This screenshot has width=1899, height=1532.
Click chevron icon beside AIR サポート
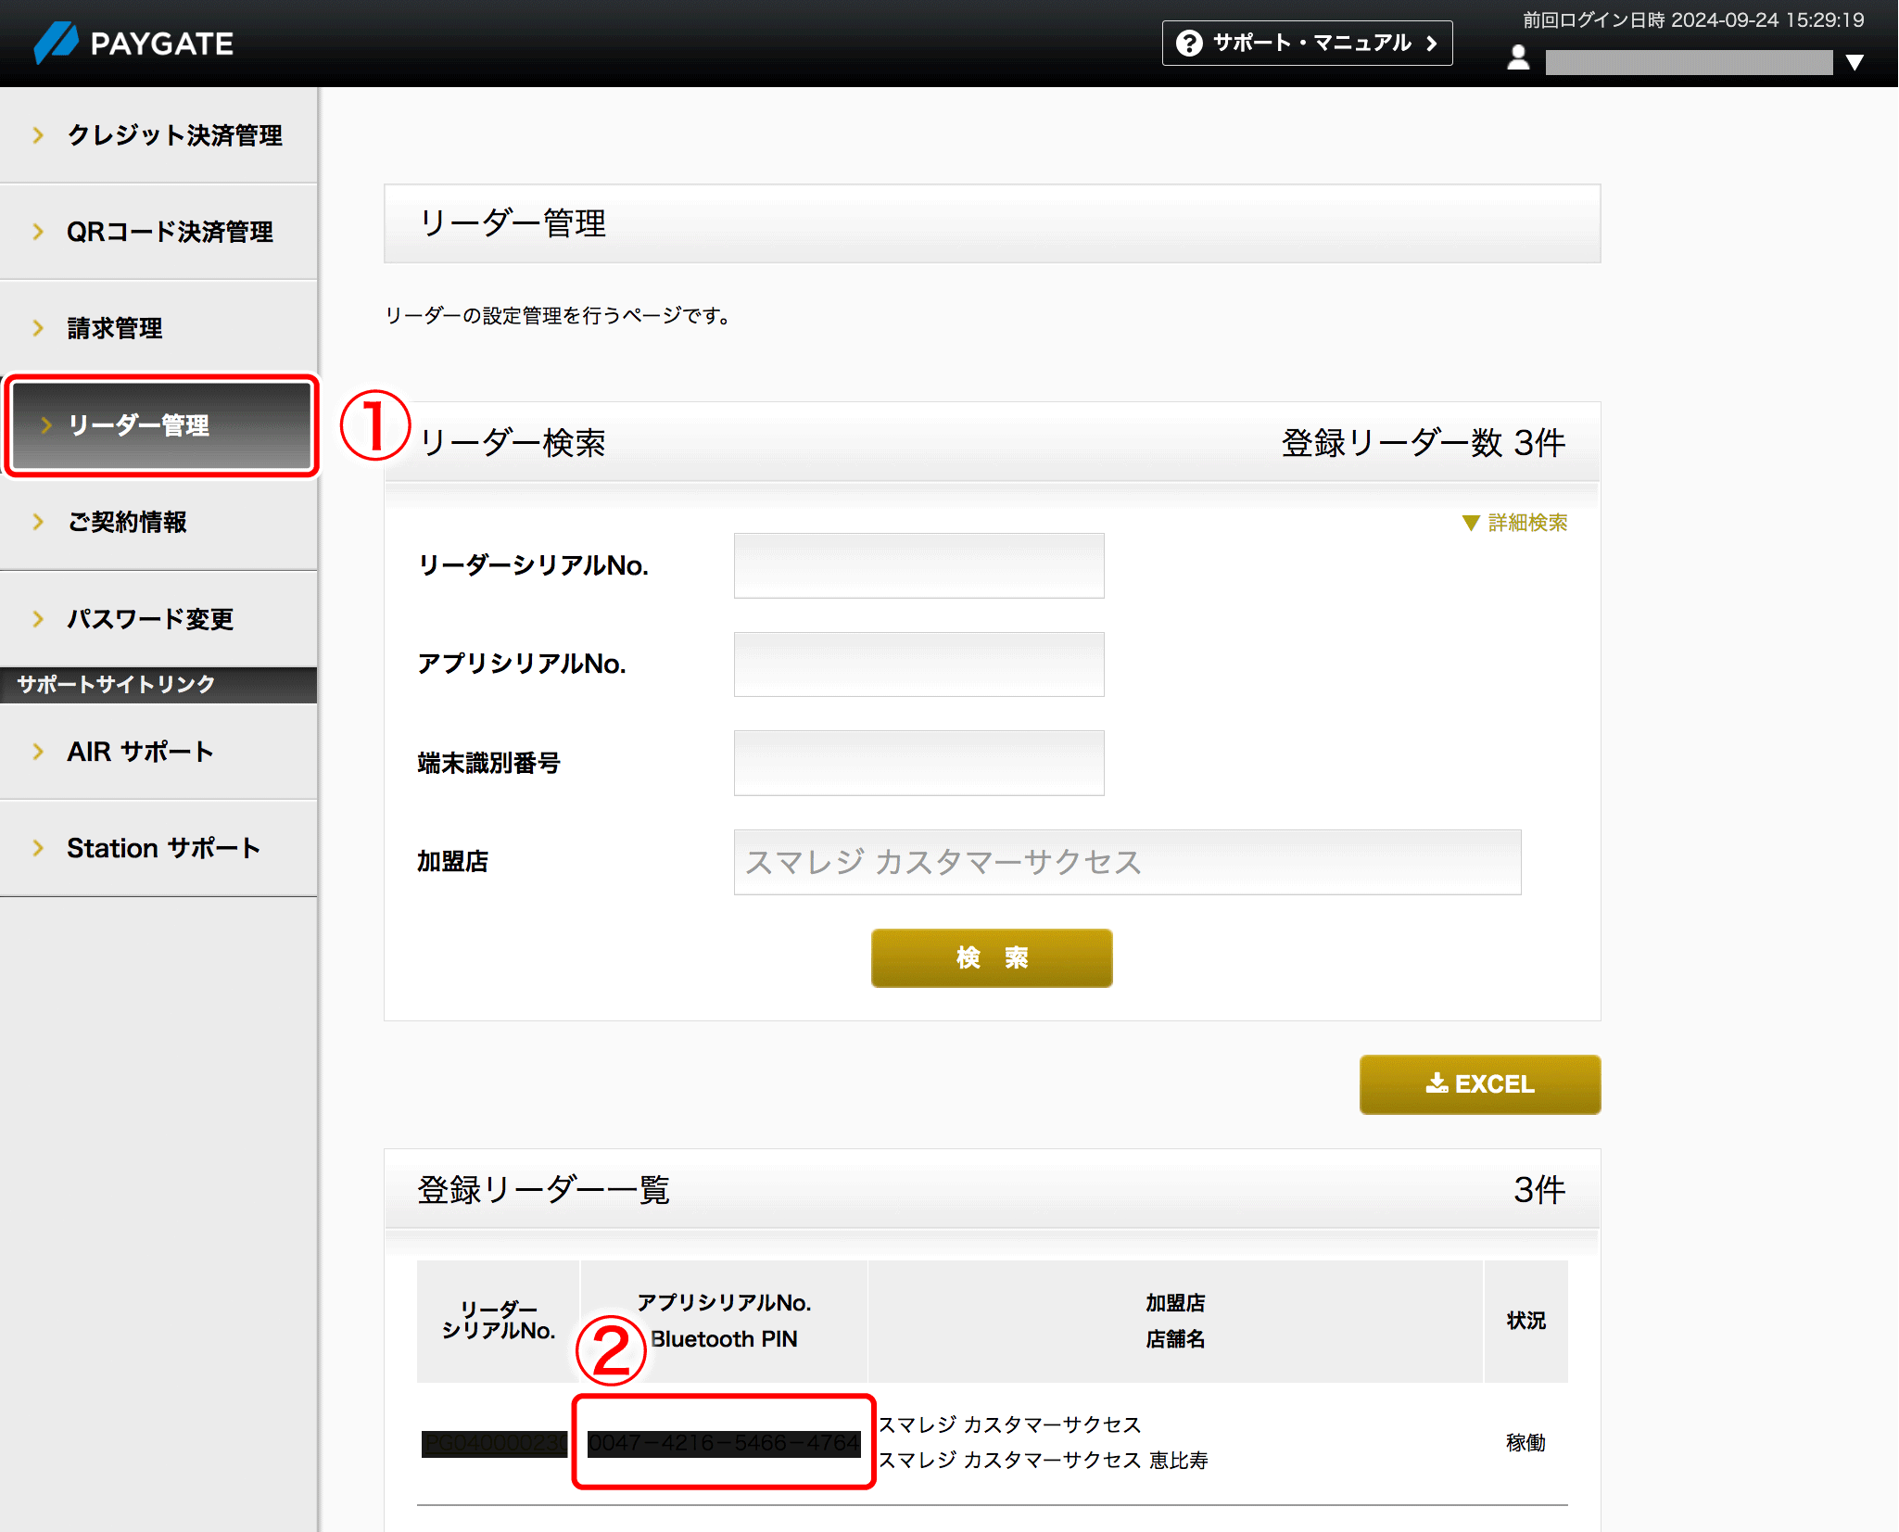pyautogui.click(x=38, y=752)
